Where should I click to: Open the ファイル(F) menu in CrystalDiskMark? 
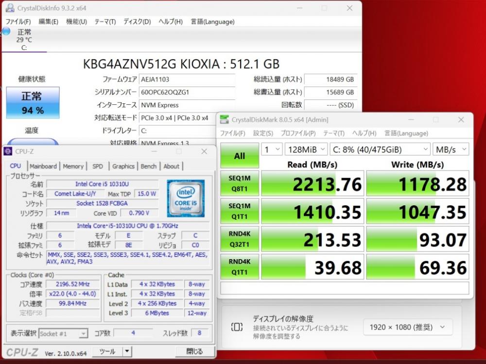pos(232,133)
